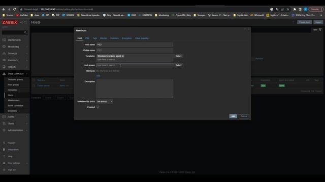Expand Reports menu chevron
The height and width of the screenshot is (182, 325).
point(27,67)
